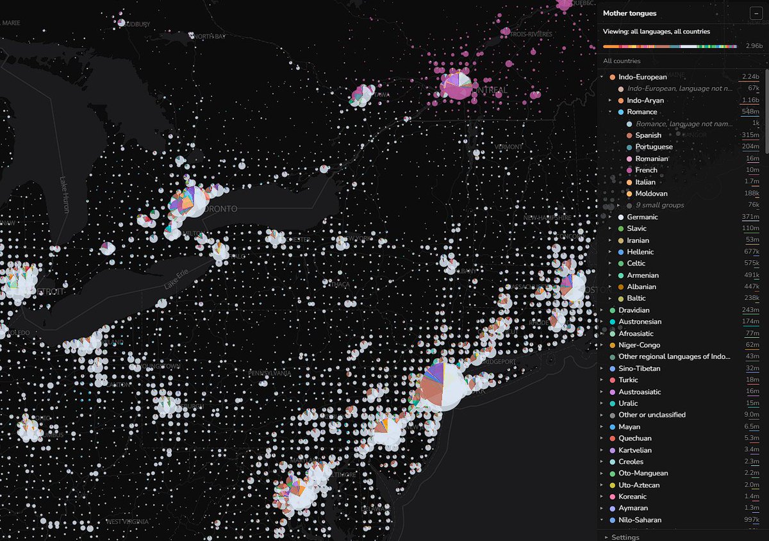The image size is (769, 541).
Task: Click the Koreanic color dot
Action: 613,497
